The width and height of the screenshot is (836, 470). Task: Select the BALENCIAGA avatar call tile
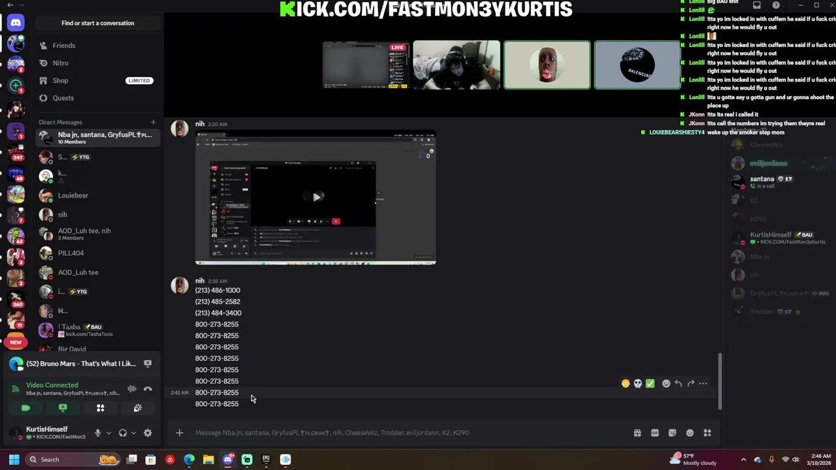[637, 65]
